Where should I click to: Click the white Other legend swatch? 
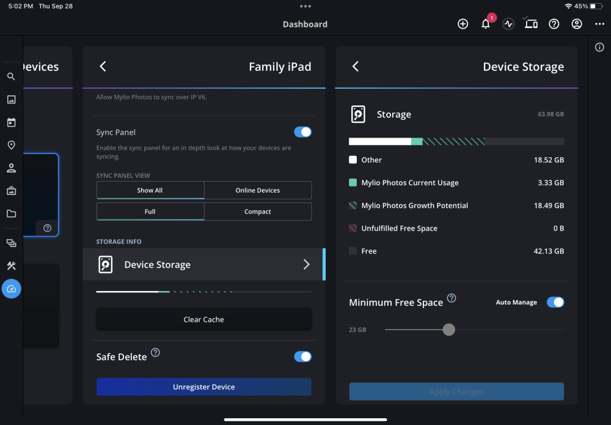tap(353, 160)
